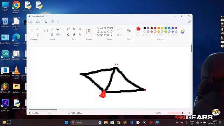224x126 pixels.
Task: Expand the Brushes dropdown arrow
Action: (89, 34)
